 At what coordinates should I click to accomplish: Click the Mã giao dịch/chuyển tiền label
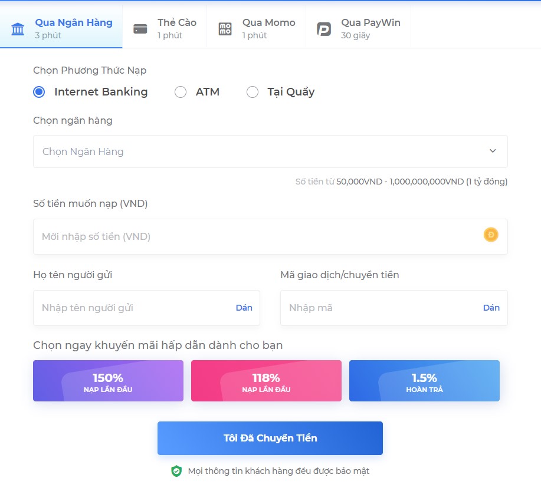pyautogui.click(x=339, y=275)
